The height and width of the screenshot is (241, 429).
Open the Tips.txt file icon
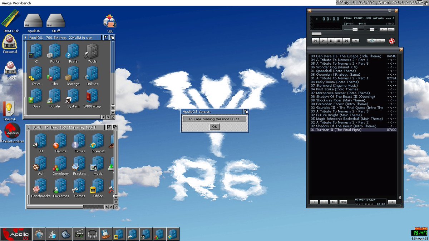click(x=9, y=111)
